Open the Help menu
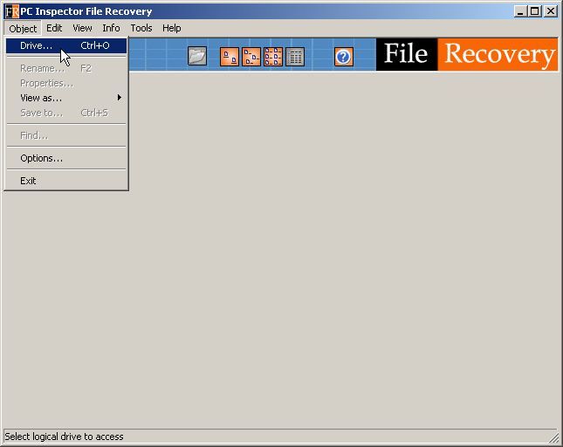The height and width of the screenshot is (447, 563). (x=172, y=28)
